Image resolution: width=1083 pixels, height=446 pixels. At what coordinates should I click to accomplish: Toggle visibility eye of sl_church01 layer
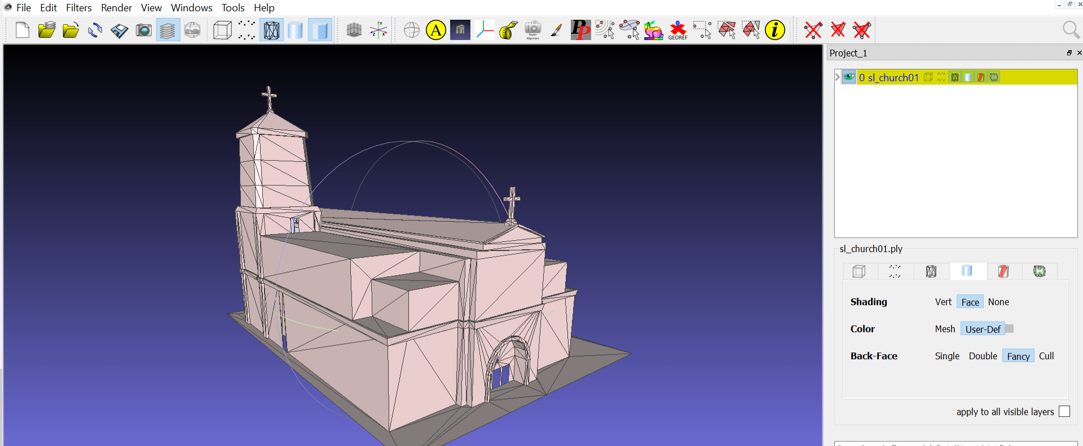coord(849,77)
